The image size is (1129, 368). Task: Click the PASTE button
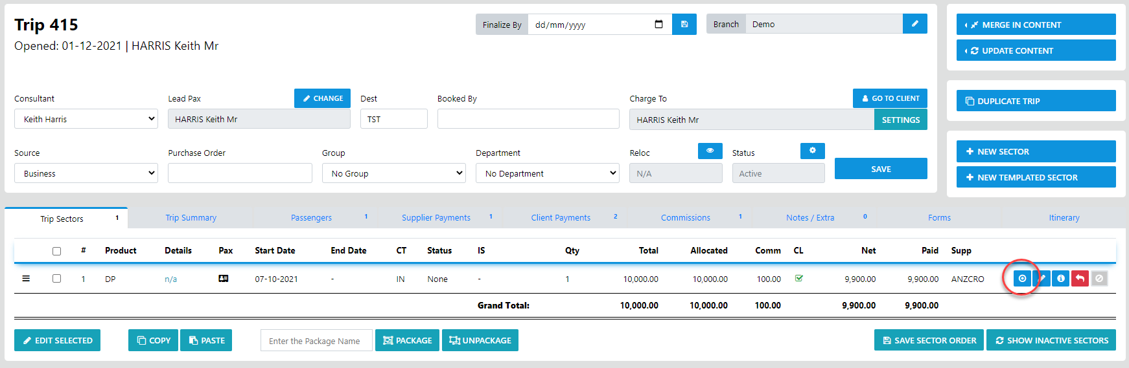pos(206,340)
